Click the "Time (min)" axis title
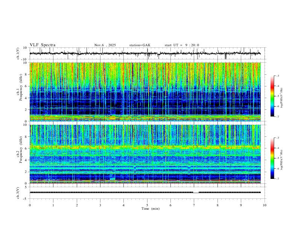The width and height of the screenshot is (298, 230). tap(151, 209)
